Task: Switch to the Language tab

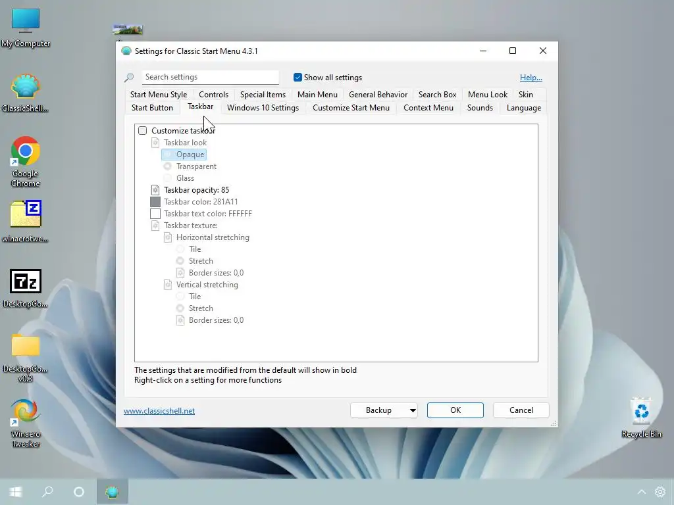Action: [x=524, y=108]
